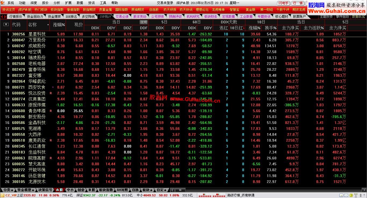Click the antenna signal icon in status bar
The image size is (367, 198).
356,195
